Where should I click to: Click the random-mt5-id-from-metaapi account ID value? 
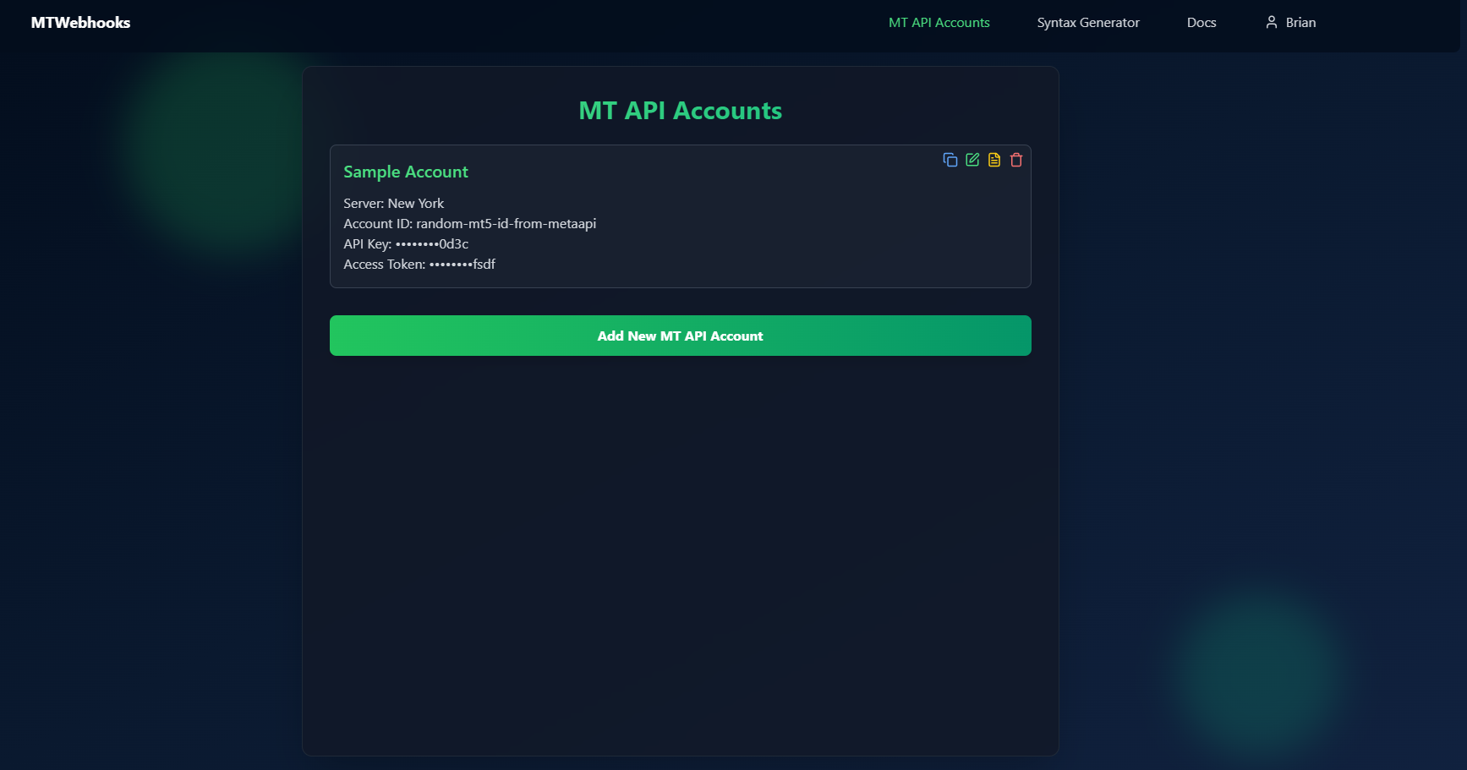coord(506,224)
